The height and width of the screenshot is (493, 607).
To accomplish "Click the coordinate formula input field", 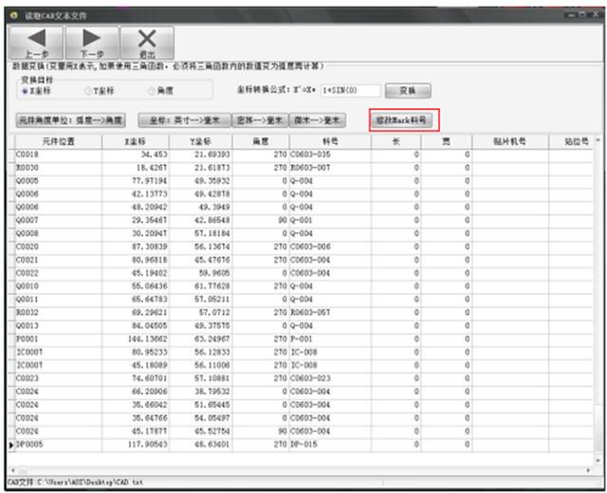I will (x=350, y=91).
